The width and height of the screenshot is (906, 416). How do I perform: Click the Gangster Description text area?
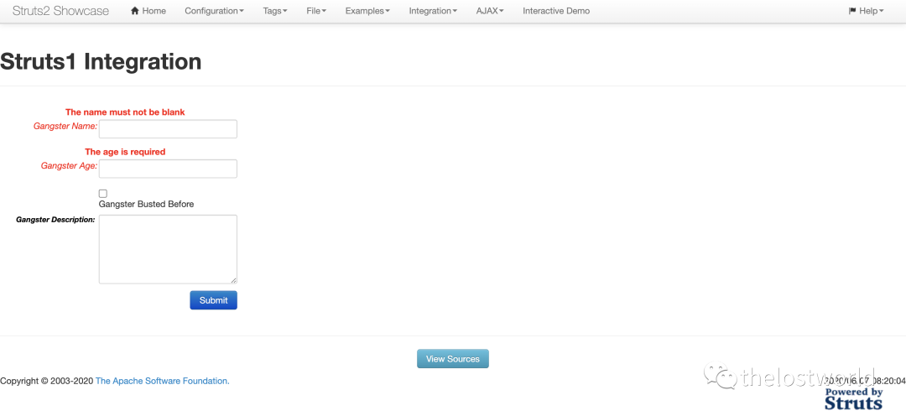click(x=168, y=249)
